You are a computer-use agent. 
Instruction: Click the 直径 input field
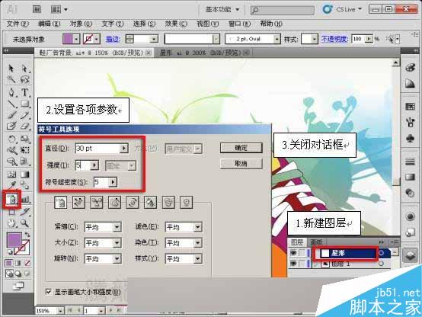click(x=98, y=148)
